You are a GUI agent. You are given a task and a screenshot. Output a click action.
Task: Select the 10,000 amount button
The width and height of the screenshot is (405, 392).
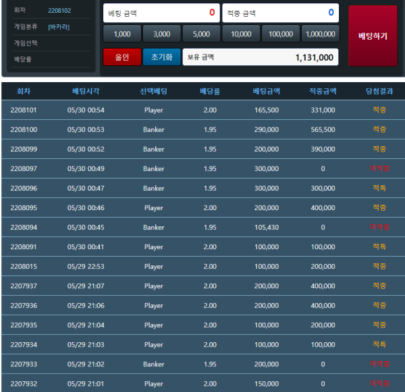pos(241,34)
